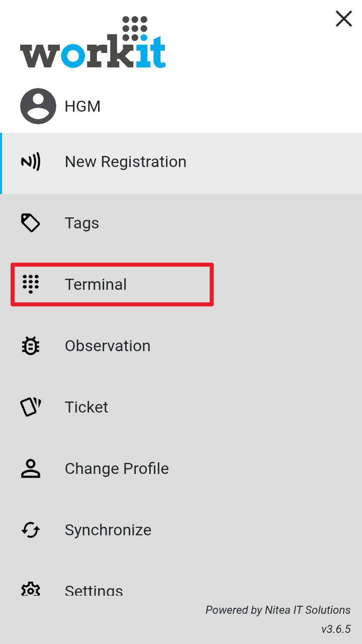Click the Observation bug icon
The image size is (362, 644).
pyautogui.click(x=31, y=346)
